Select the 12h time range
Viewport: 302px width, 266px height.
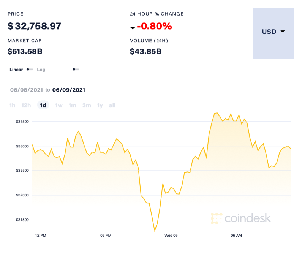point(26,105)
